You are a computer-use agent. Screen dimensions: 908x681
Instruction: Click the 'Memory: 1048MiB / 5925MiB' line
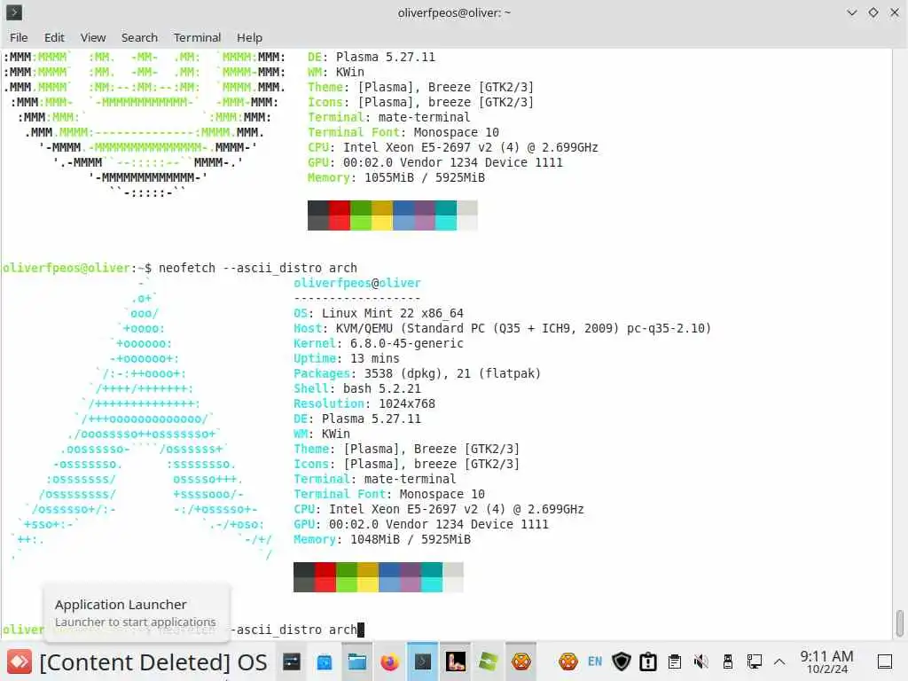point(382,539)
